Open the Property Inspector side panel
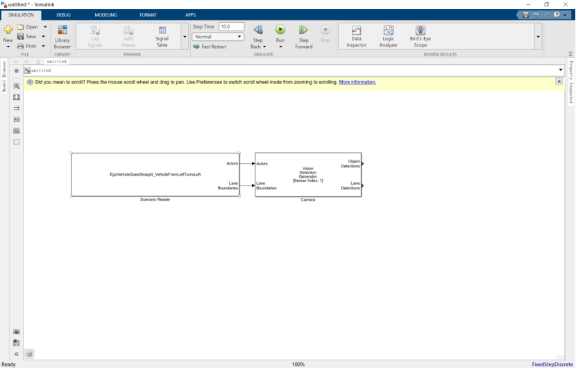Image resolution: width=576 pixels, height=368 pixels. [x=571, y=82]
